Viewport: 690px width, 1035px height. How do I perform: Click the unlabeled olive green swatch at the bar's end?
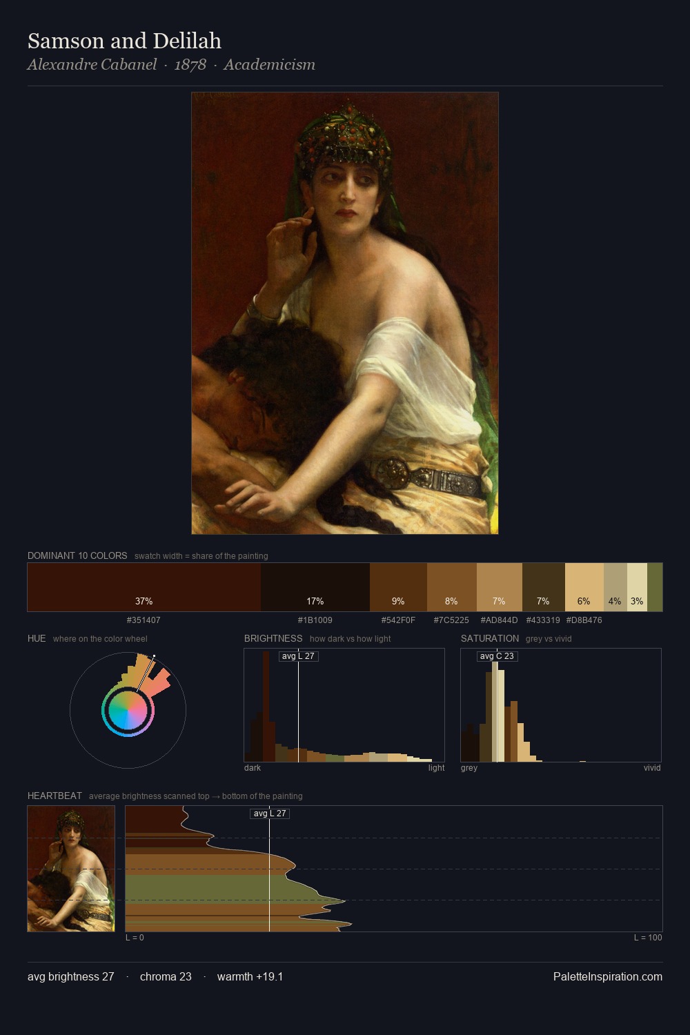click(655, 587)
